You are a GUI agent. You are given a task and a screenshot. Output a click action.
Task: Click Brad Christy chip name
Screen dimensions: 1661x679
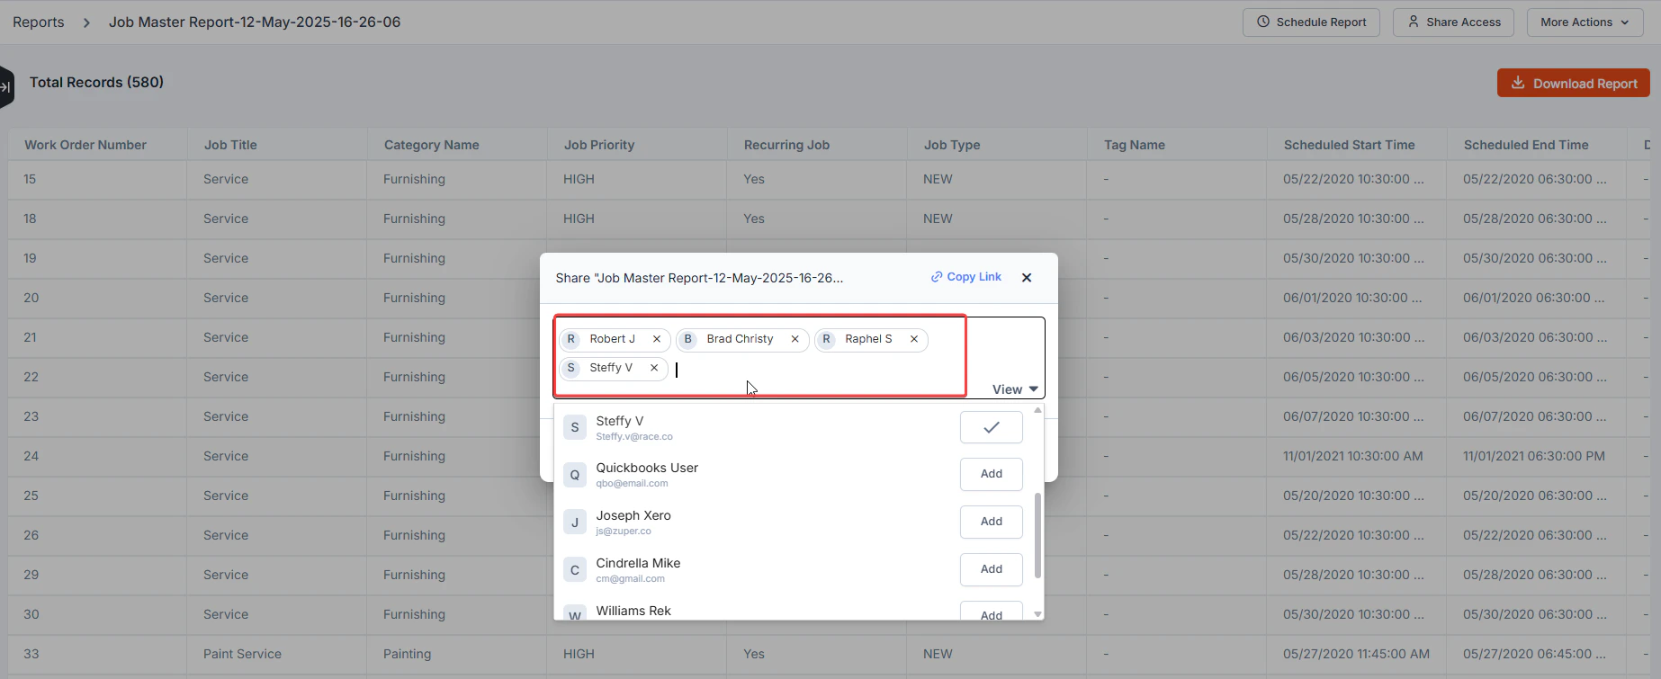click(740, 339)
